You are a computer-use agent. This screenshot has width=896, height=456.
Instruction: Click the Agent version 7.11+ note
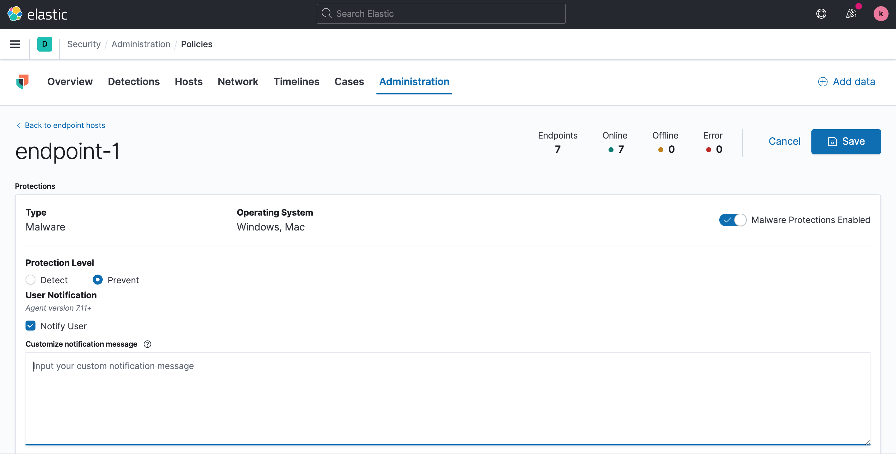tap(58, 308)
